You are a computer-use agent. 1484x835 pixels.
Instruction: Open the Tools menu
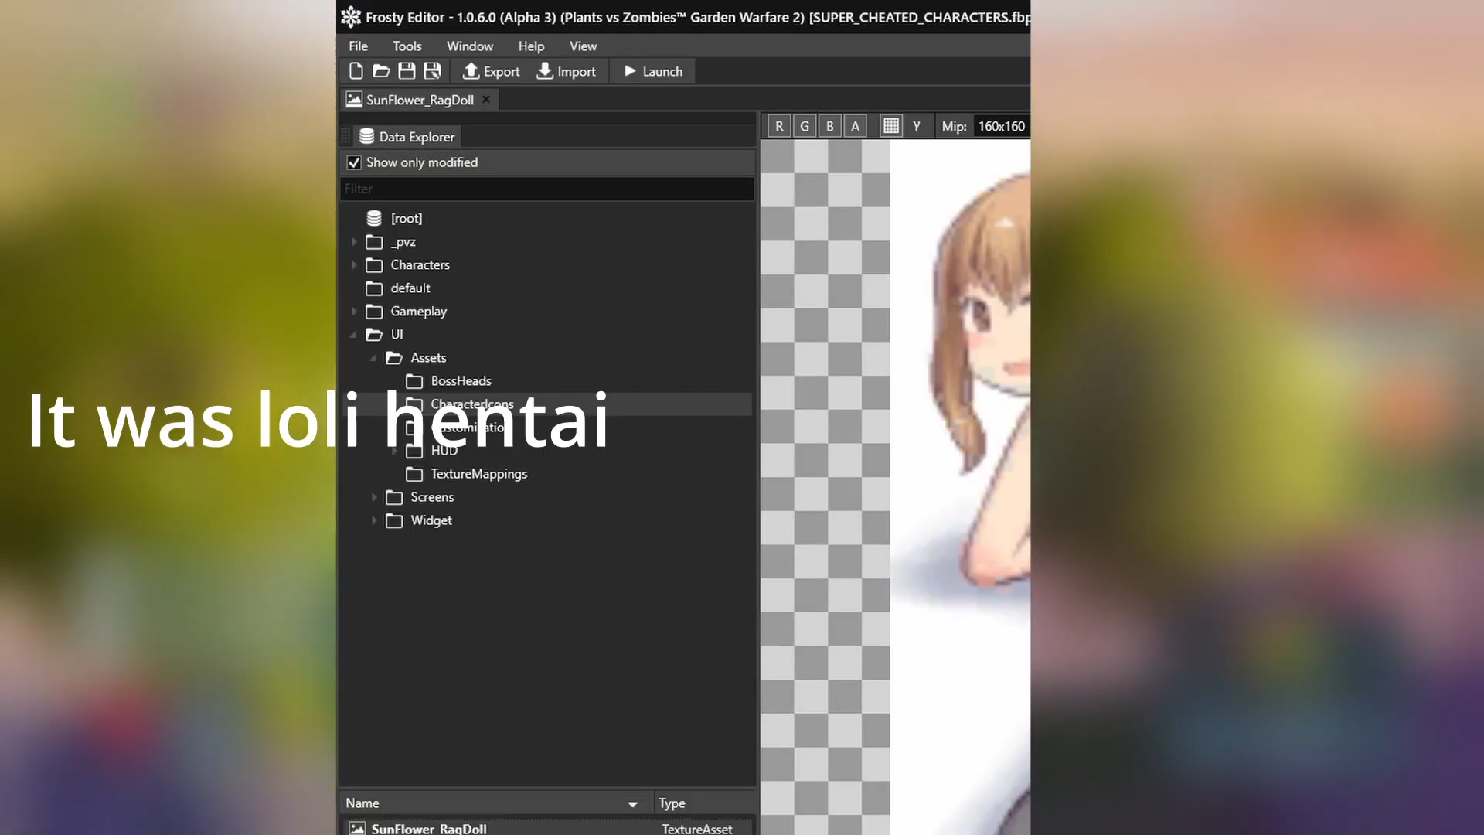[x=407, y=46]
